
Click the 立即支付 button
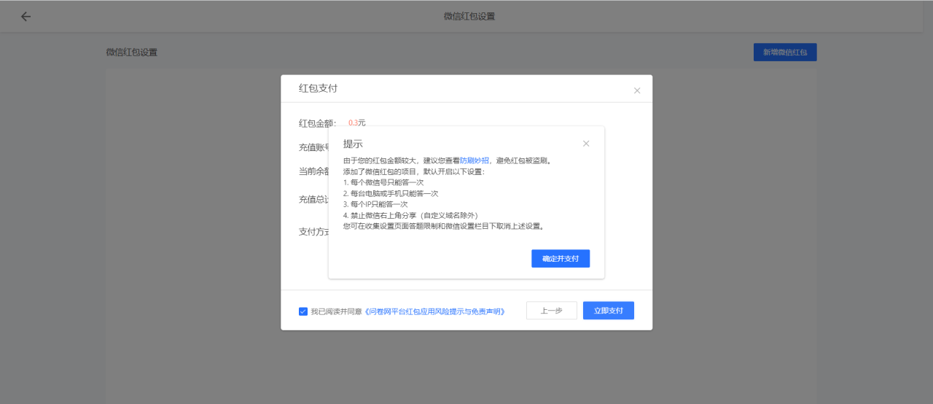click(609, 311)
